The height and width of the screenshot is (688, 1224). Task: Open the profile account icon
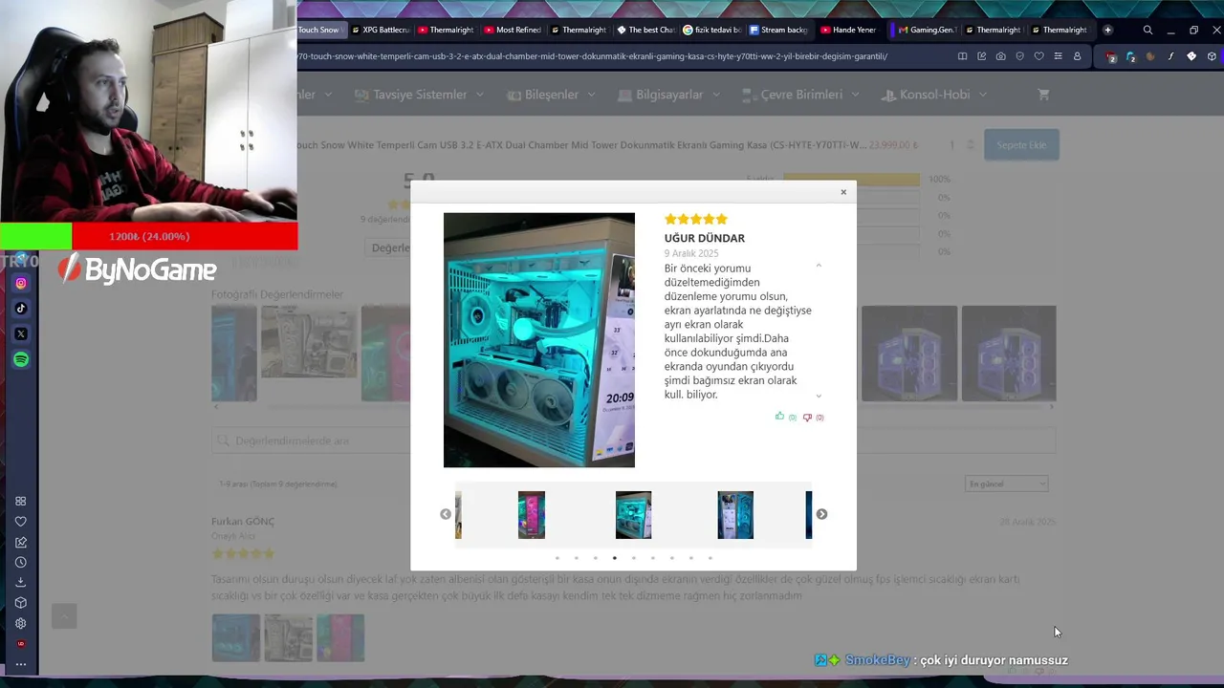(1077, 56)
